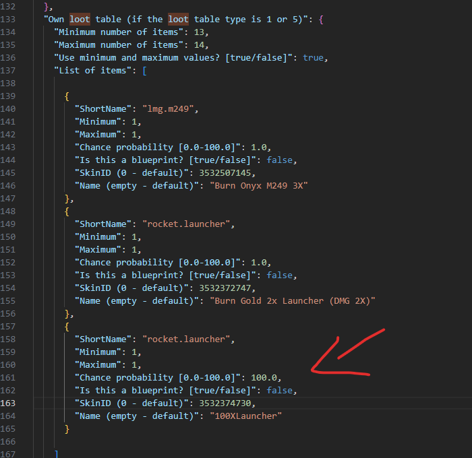Click the opening brace on line 157
472x458 pixels.
pos(67,327)
